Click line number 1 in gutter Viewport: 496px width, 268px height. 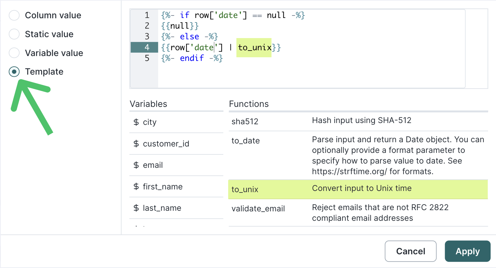147,15
